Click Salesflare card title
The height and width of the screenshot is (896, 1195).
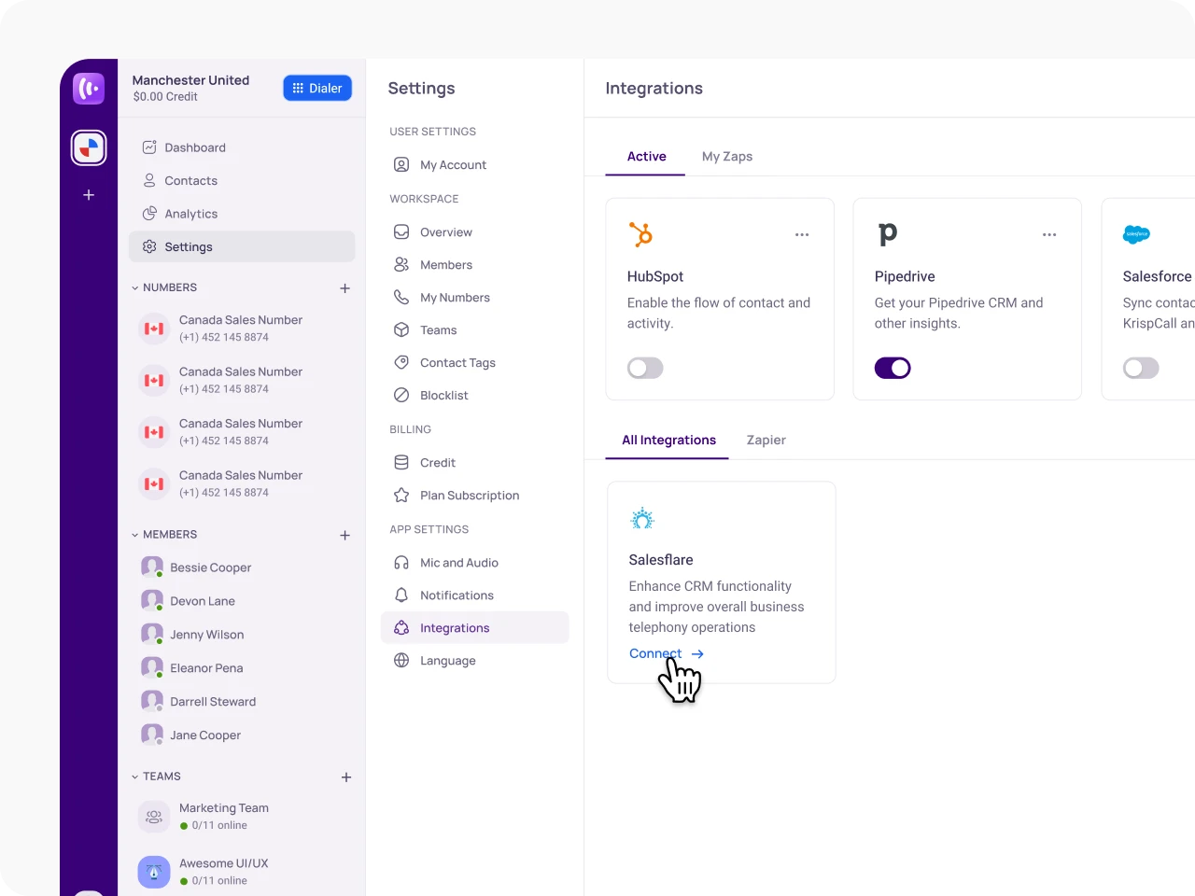(x=661, y=560)
